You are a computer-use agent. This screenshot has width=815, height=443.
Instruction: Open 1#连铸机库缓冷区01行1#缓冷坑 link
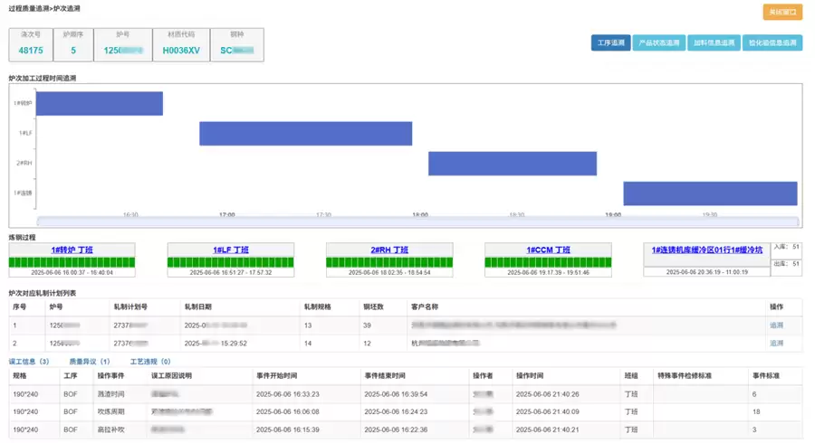coord(709,250)
